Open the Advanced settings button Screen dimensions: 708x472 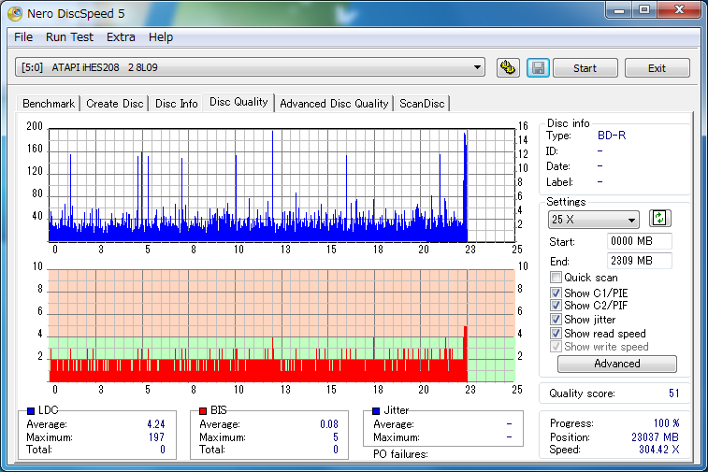point(616,364)
